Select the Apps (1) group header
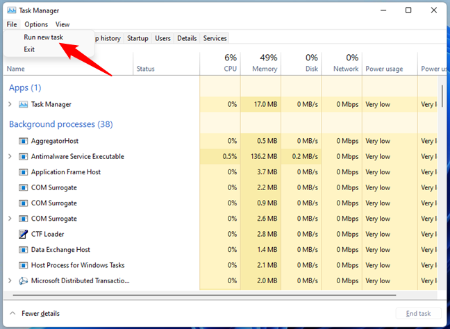450x329 pixels. (x=25, y=87)
